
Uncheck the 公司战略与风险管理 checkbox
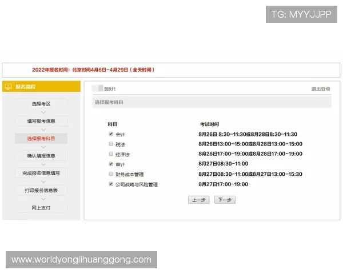[x=111, y=184]
